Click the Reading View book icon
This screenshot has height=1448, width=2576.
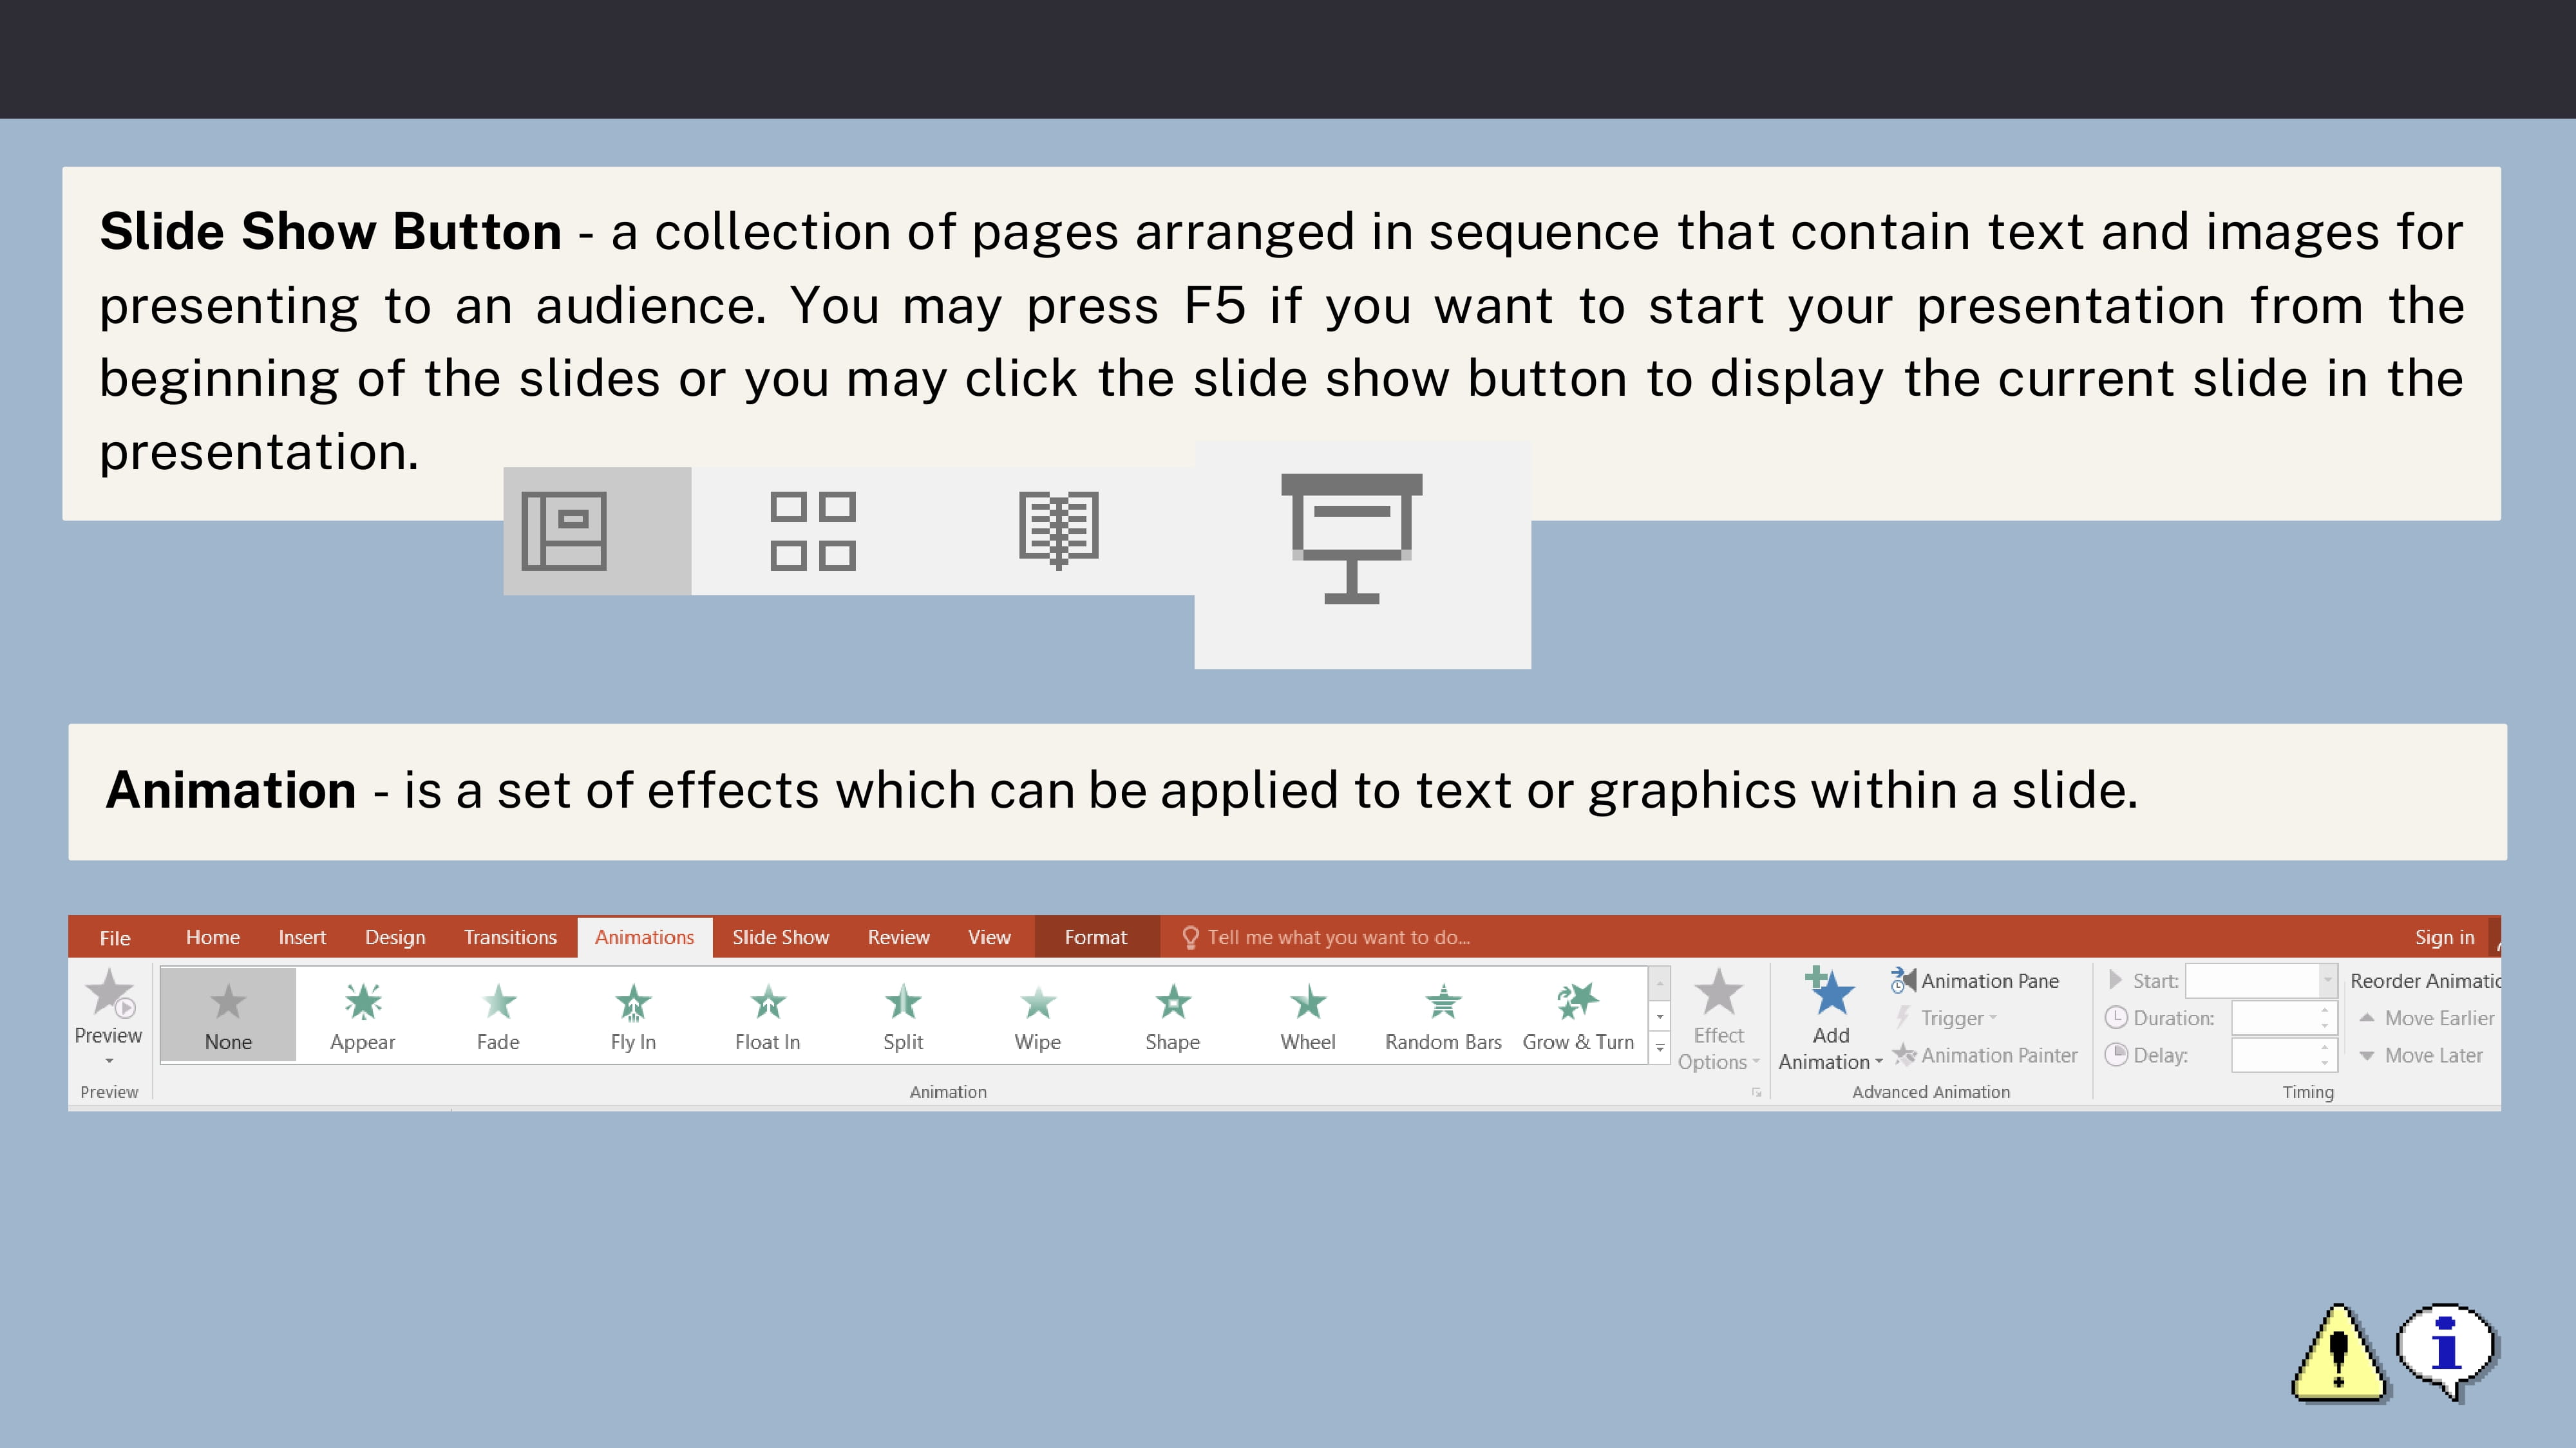[1058, 531]
